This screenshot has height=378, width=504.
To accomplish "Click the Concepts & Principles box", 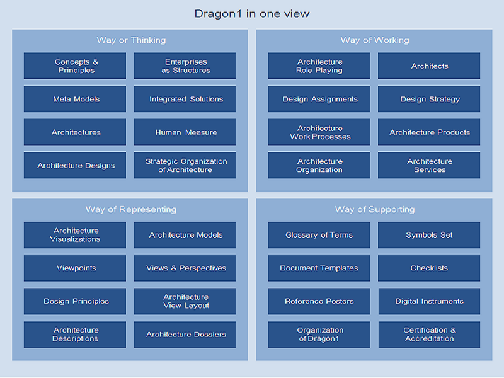I will [75, 66].
